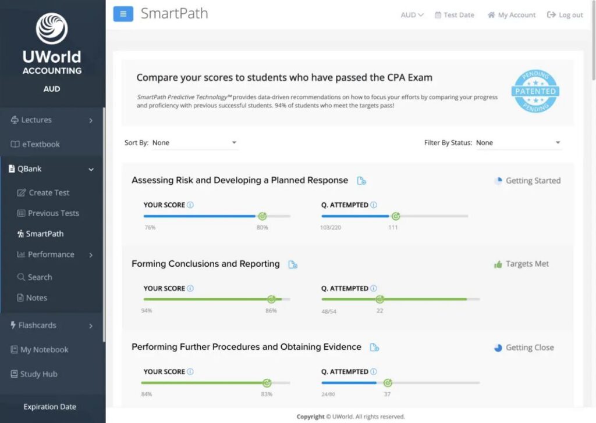Image resolution: width=596 pixels, height=423 pixels.
Task: Open the sidebar hamburger menu
Action: pos(123,13)
